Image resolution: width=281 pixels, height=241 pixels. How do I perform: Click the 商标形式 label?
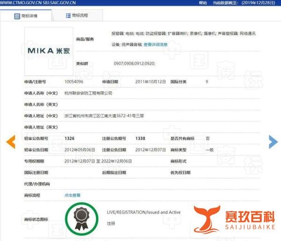click(x=178, y=161)
